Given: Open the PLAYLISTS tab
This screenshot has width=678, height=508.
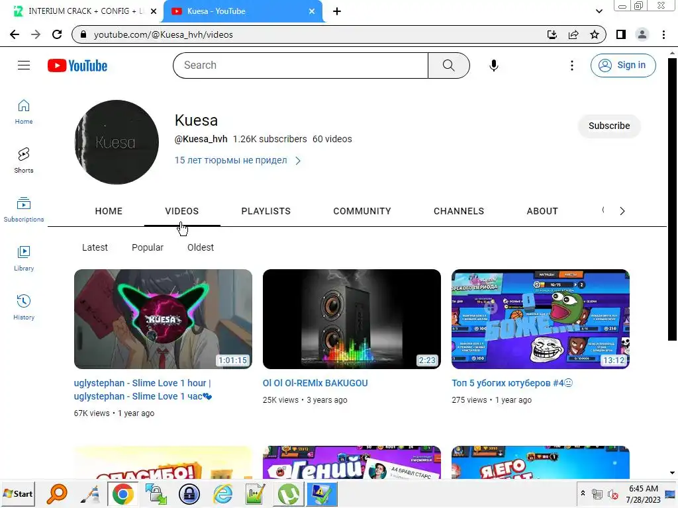Looking at the screenshot, I should (266, 211).
